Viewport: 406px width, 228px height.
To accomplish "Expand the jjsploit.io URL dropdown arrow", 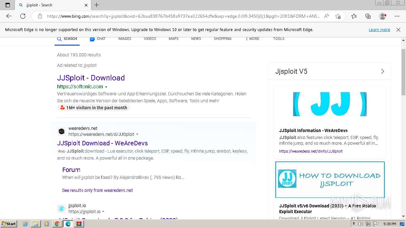I will click(x=103, y=212).
